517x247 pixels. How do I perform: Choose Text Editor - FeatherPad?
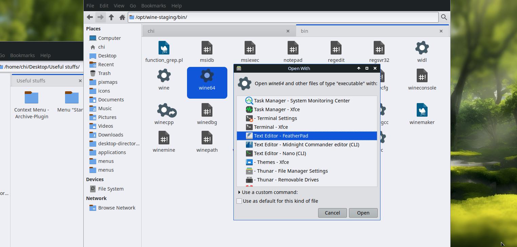tap(307, 136)
